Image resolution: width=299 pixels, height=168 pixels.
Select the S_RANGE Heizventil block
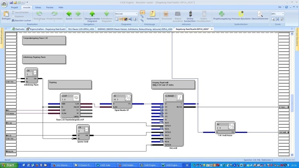[173, 119]
